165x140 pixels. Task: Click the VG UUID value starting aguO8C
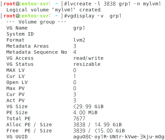119,137
